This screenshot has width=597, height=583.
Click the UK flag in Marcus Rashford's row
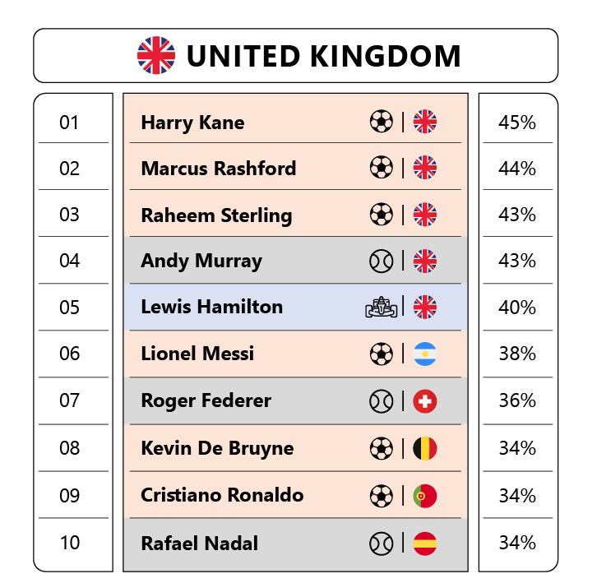coord(425,168)
